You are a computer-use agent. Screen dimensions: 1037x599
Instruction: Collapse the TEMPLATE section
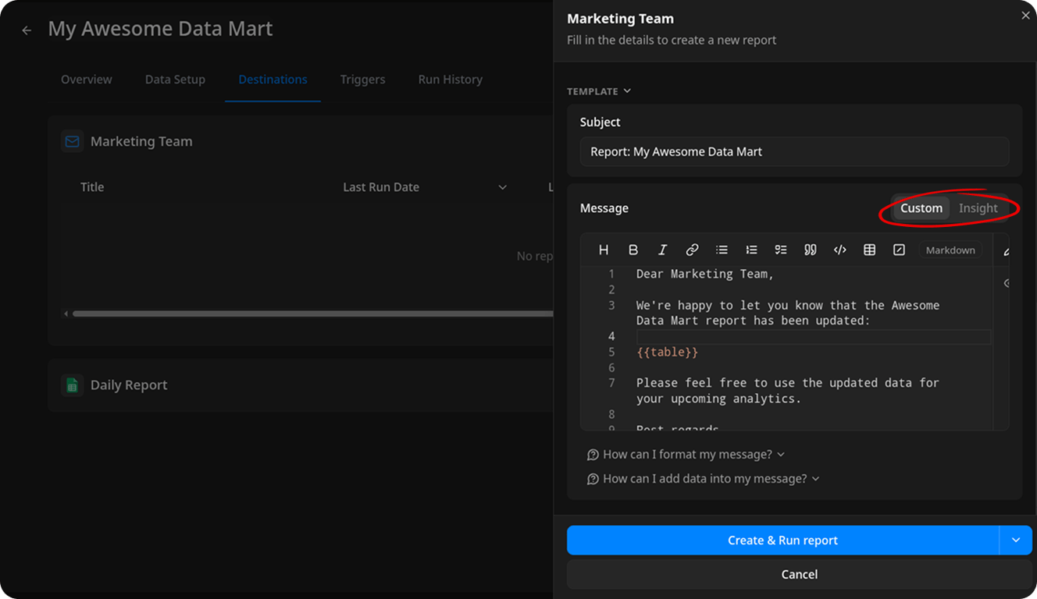pos(599,91)
